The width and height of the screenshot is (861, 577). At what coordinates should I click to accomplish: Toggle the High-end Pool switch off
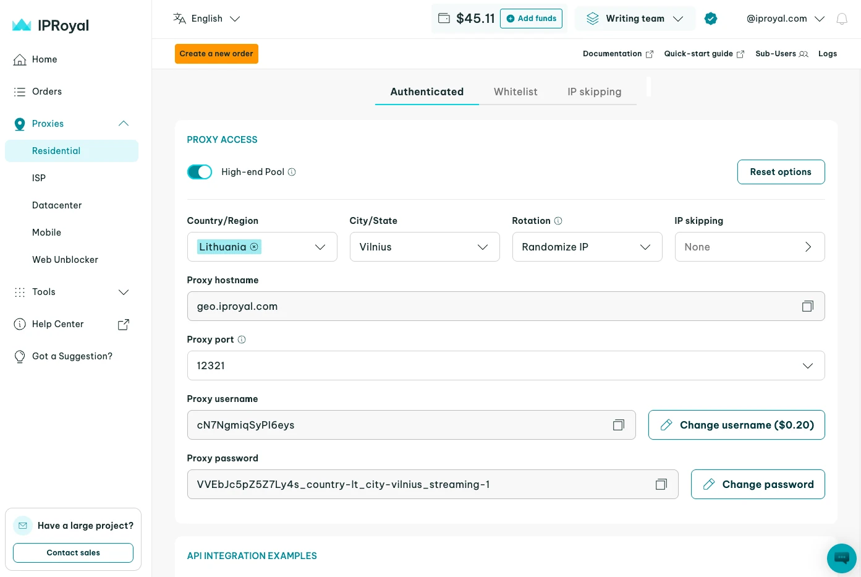(199, 172)
